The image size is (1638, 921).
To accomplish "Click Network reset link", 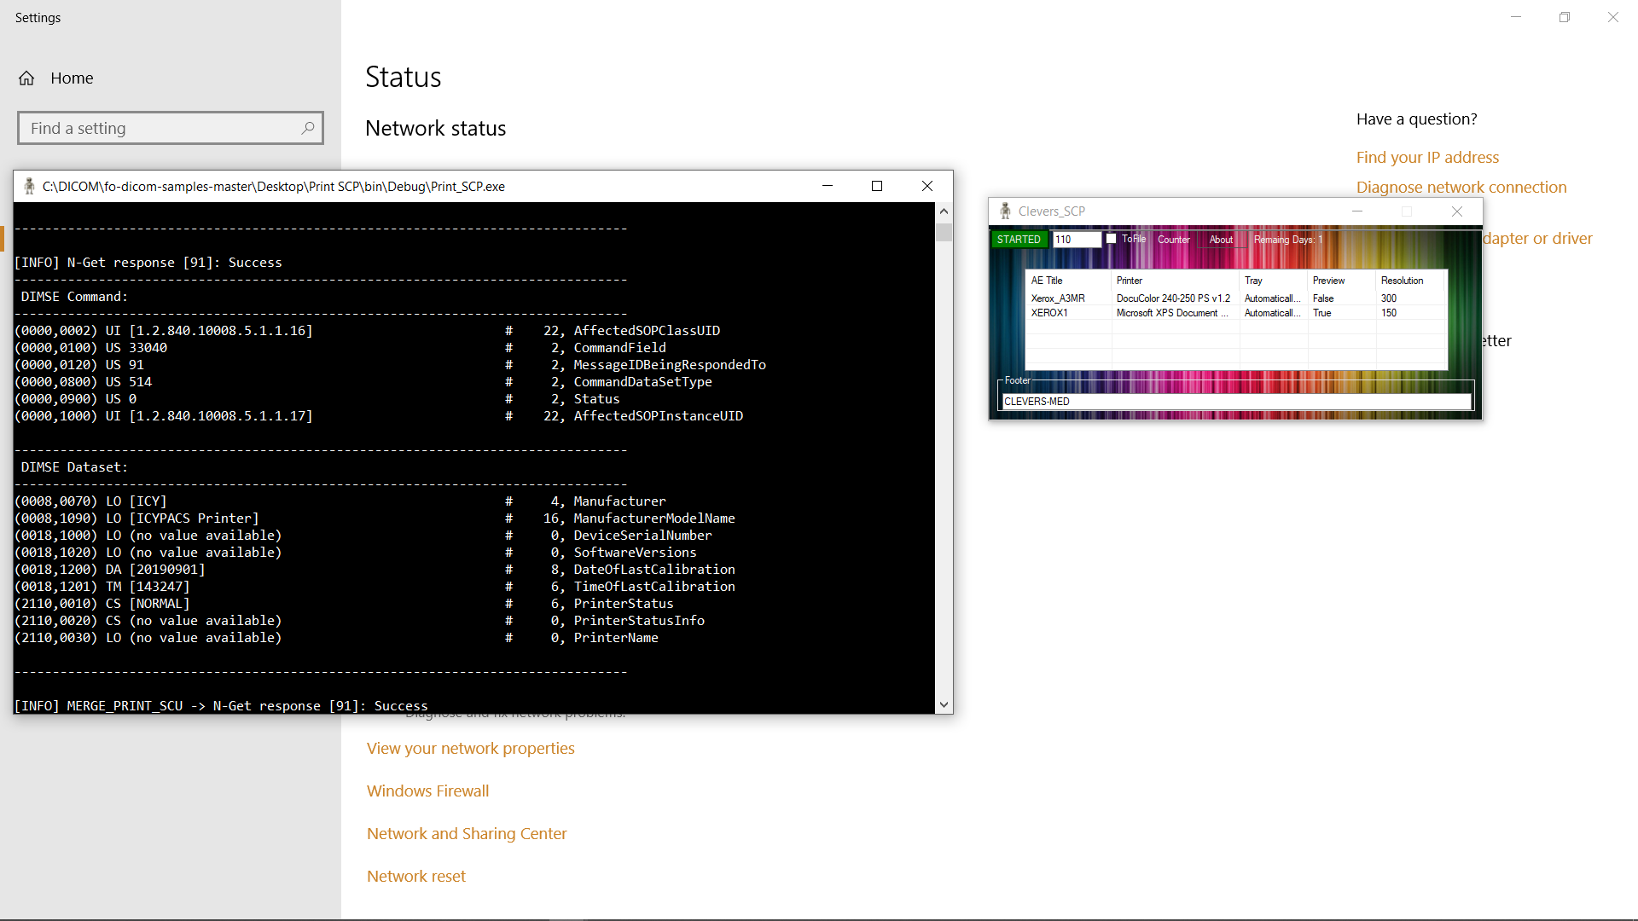I will click(x=415, y=876).
